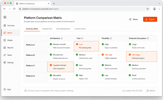Switch to the Detailed View tab
163x100 pixels.
[47, 29]
